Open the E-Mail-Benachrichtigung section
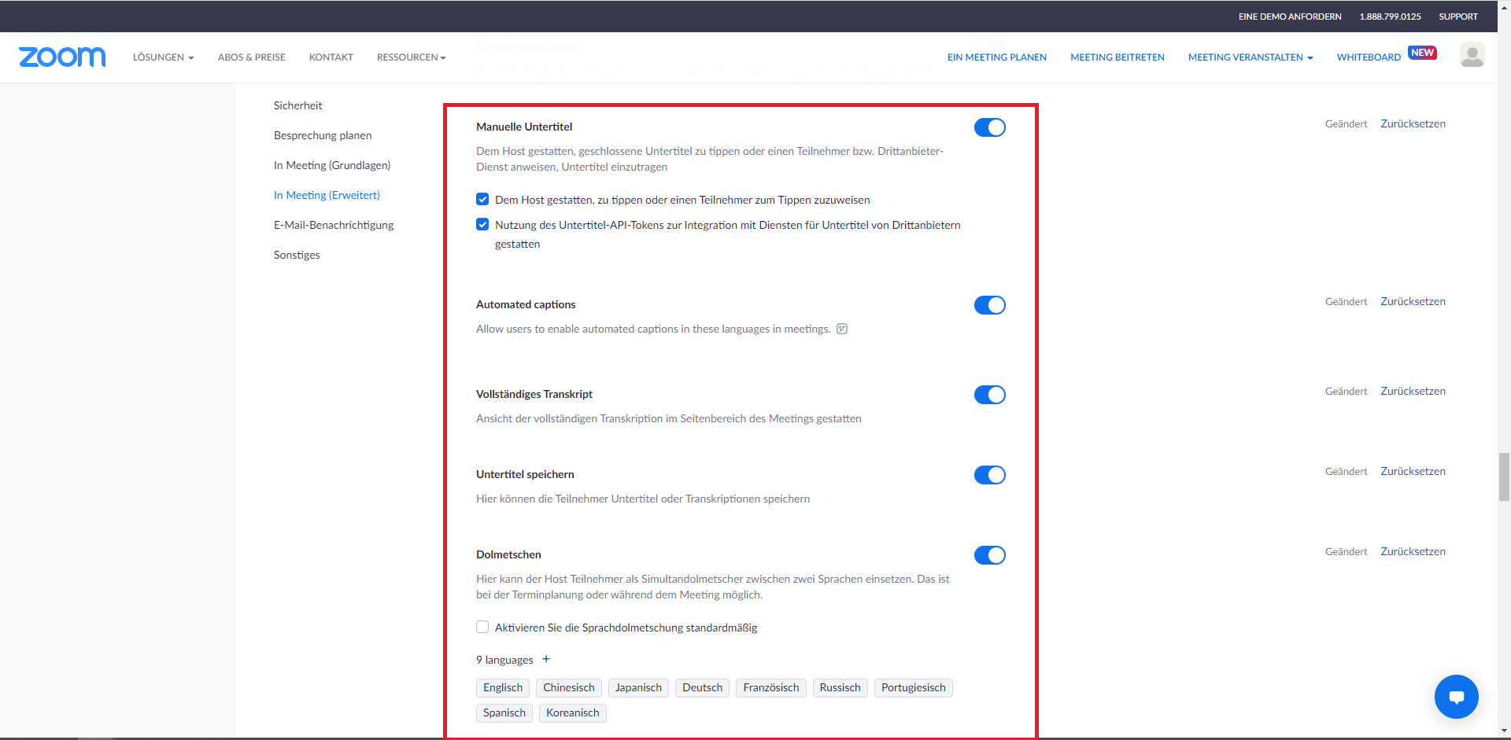The height and width of the screenshot is (740, 1511). click(333, 225)
